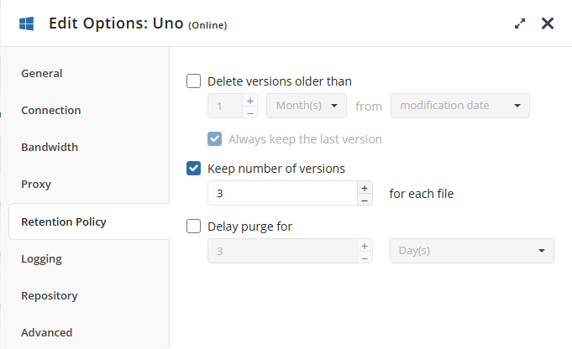Close the Edit Options dialog
Screen dimensions: 572x349
[548, 23]
